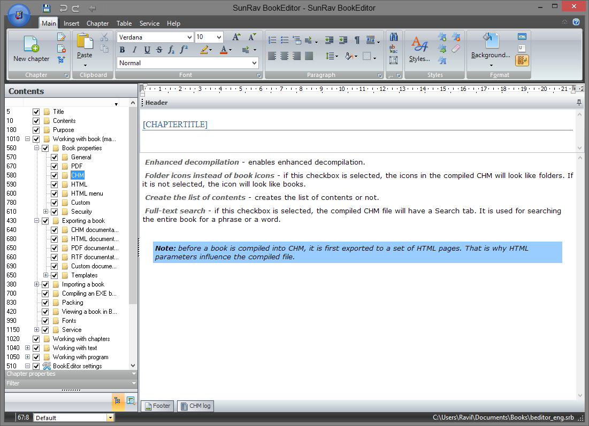Cut selection using the scissors icon
Screen dimensions: 589x426
[x=104, y=37]
